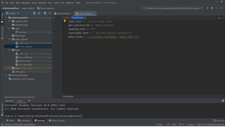Click the UTF-8 encoding status
The image size is (225, 127).
click(181, 125)
